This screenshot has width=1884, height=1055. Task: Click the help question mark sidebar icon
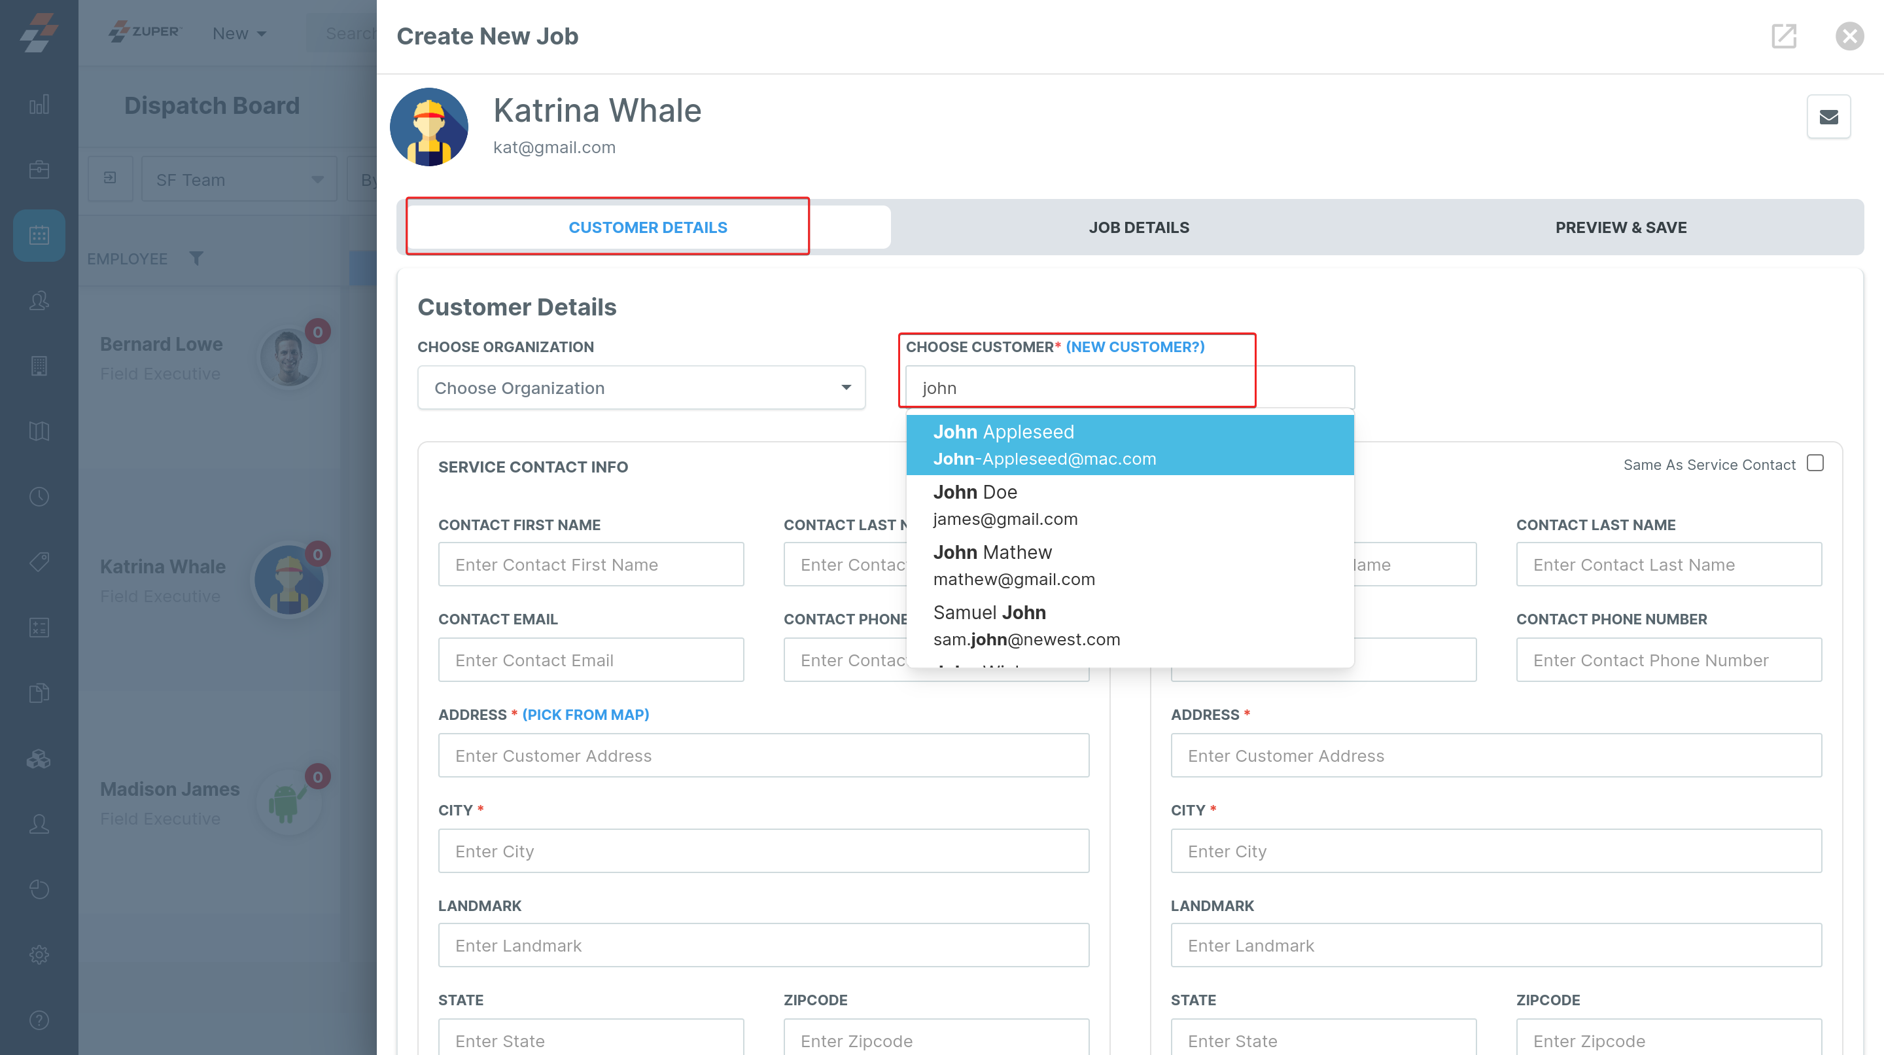[39, 1019]
